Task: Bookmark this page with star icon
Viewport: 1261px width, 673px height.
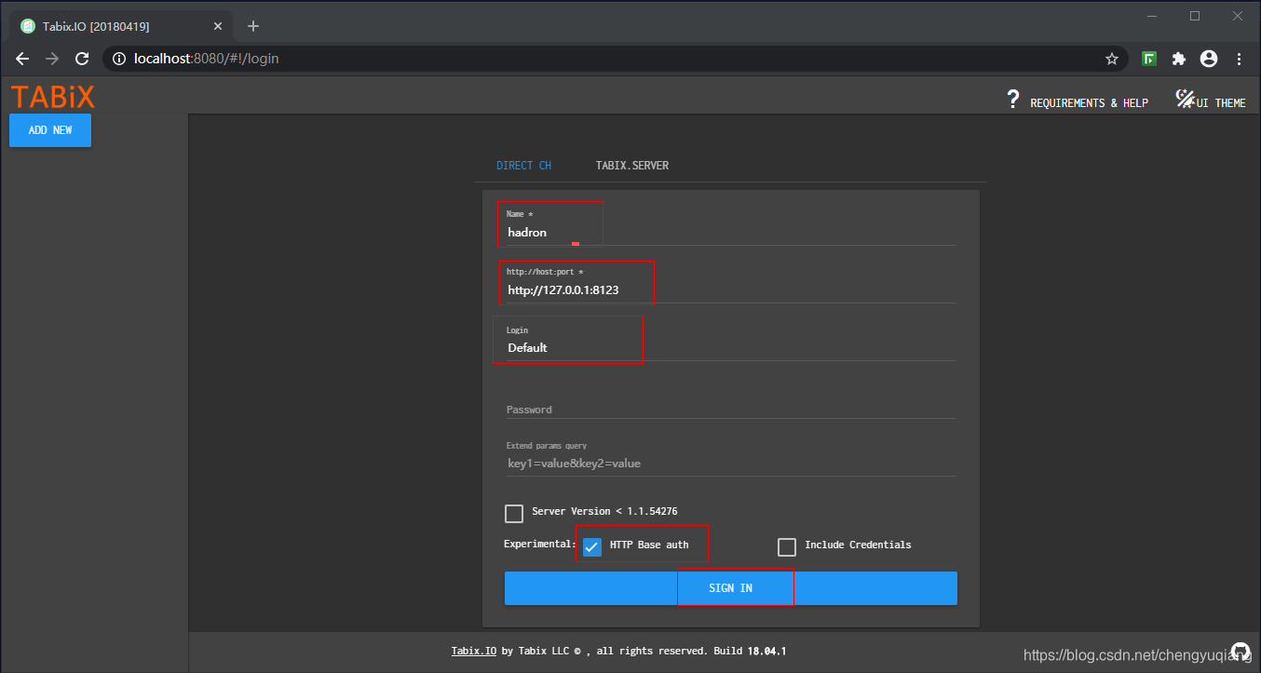Action: click(x=1111, y=59)
